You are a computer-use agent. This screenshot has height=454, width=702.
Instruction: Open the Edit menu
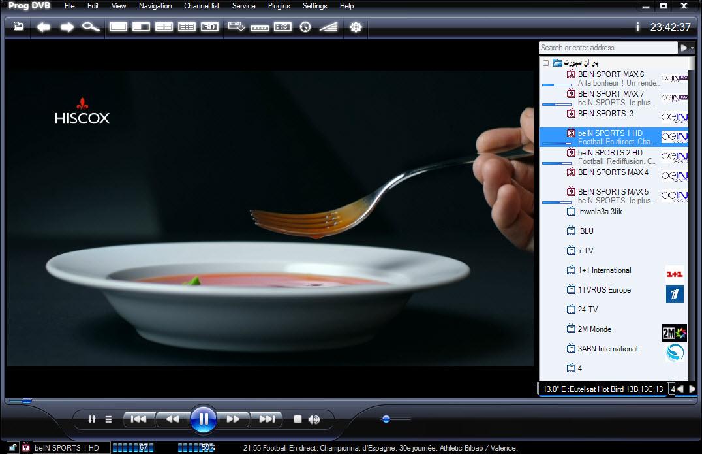pyautogui.click(x=93, y=6)
